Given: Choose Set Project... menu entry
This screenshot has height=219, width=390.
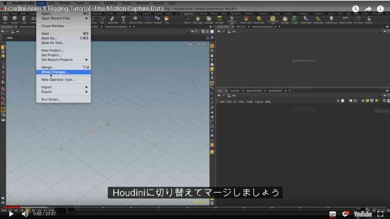Looking at the screenshot, I should (x=64, y=55).
